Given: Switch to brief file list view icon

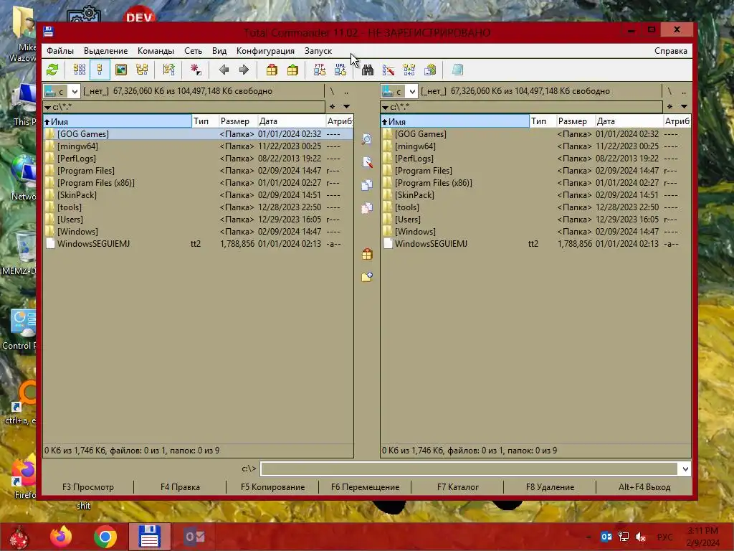Looking at the screenshot, I should pyautogui.click(x=79, y=70).
